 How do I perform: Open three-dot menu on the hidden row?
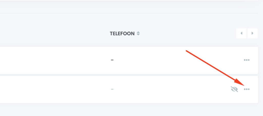pyautogui.click(x=247, y=89)
